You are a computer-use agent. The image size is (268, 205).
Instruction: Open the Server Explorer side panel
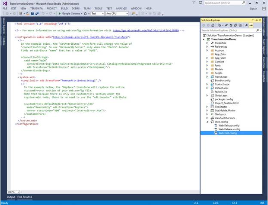pos(3,27)
